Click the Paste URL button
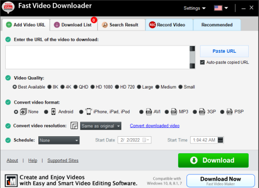 click(224, 51)
